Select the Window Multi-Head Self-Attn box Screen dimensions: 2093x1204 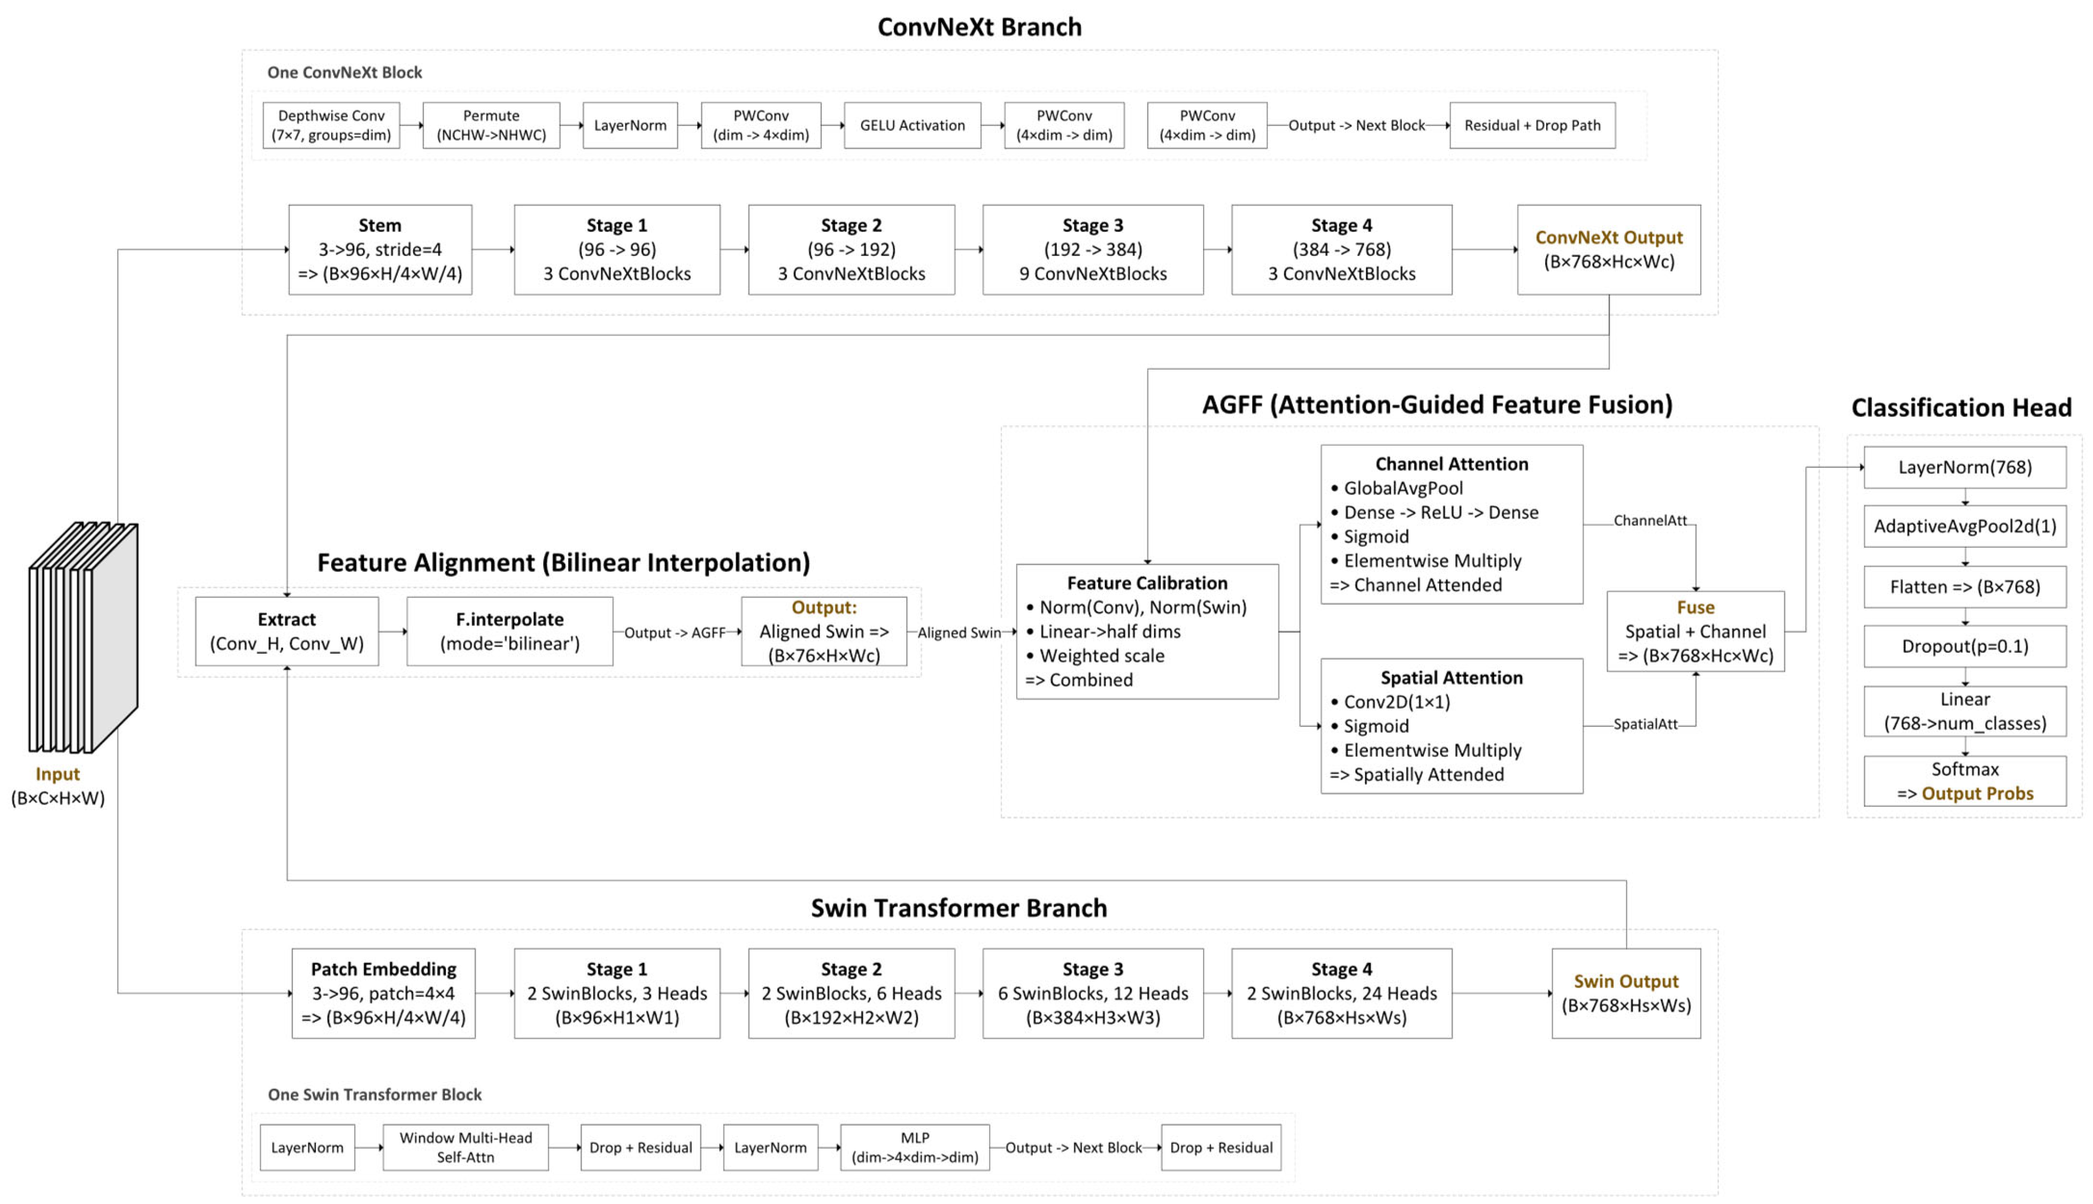coord(465,1148)
